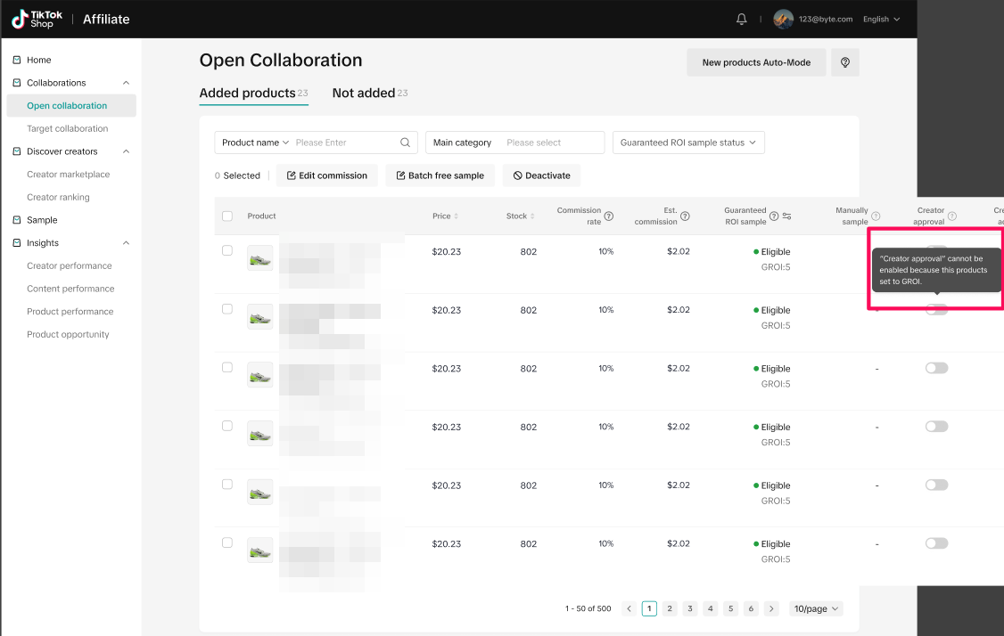Screen dimensions: 1004x636
Task: Open the 10/page pagination size dropdown
Action: [x=816, y=608]
